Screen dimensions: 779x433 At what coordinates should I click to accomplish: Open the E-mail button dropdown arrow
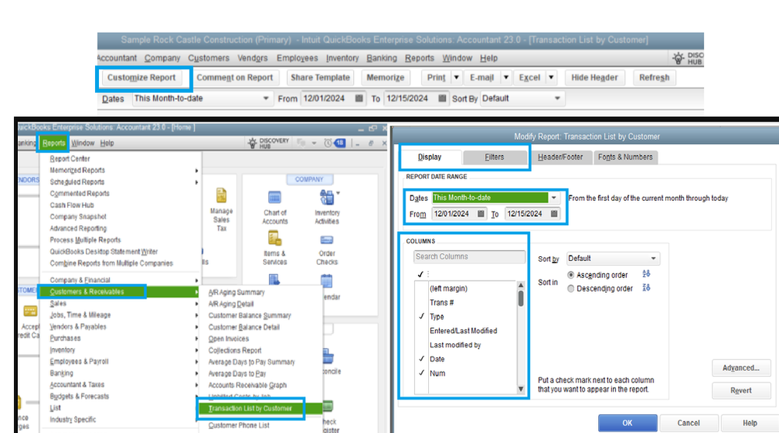(506, 77)
